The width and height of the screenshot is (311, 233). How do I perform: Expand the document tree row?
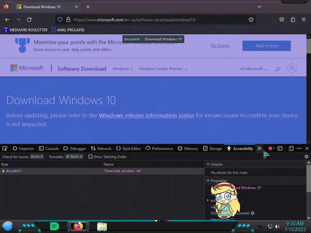click(3, 171)
